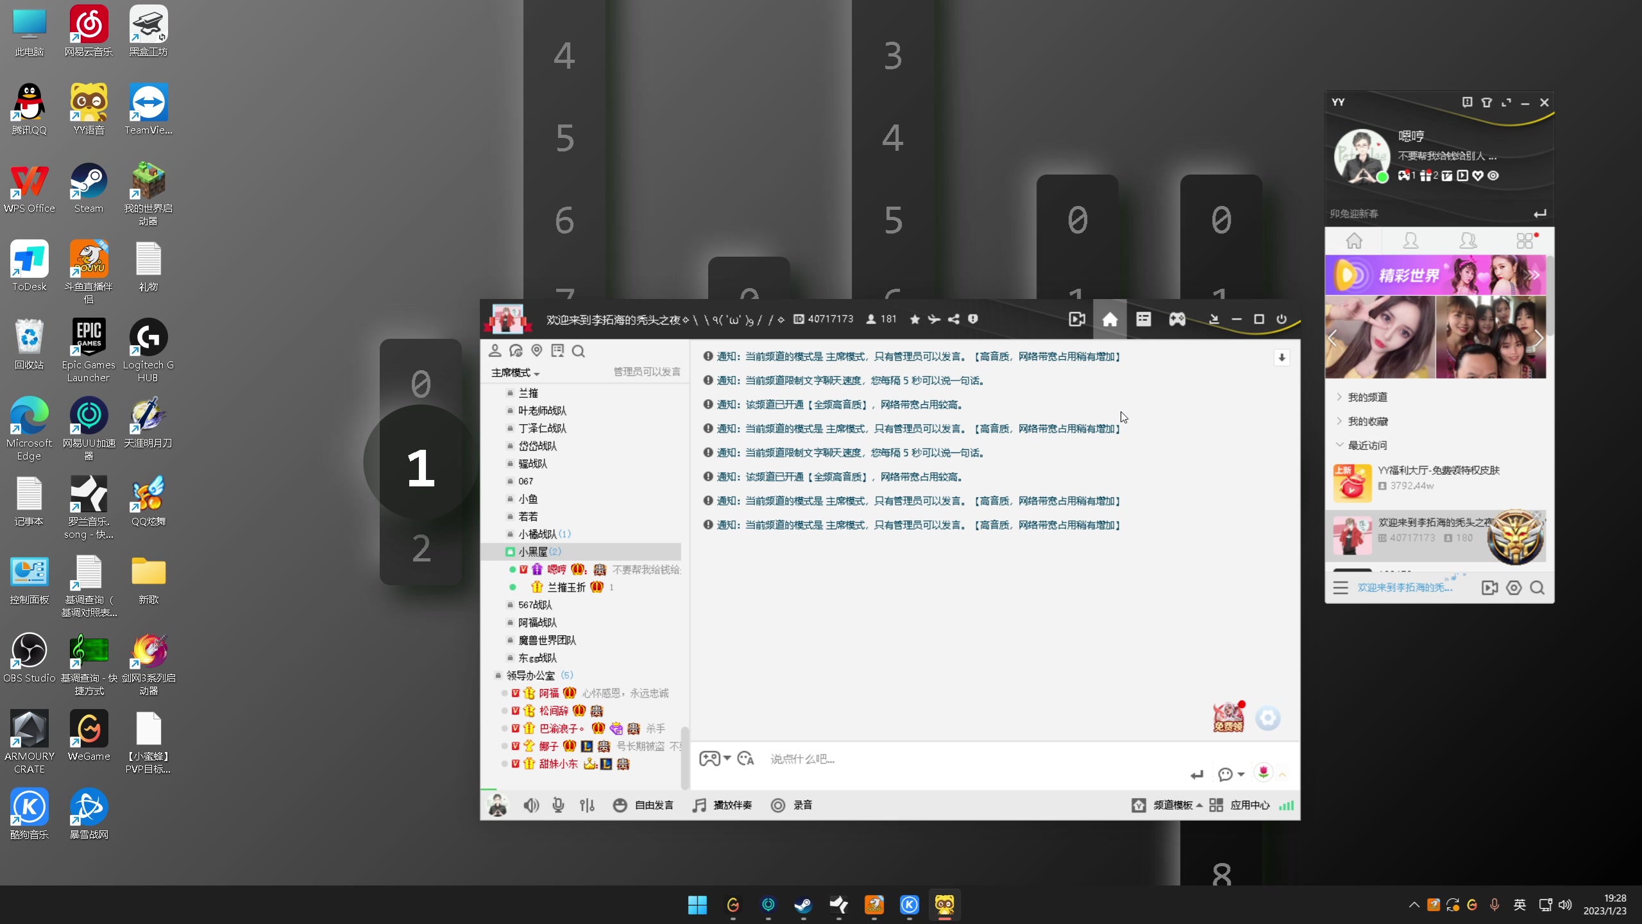Click the share icon in channel header
The image size is (1642, 924).
coord(954,320)
